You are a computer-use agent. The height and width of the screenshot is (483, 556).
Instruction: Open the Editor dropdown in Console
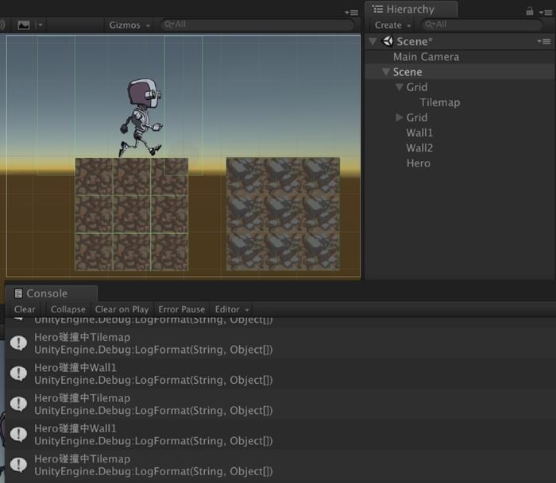[x=232, y=309]
